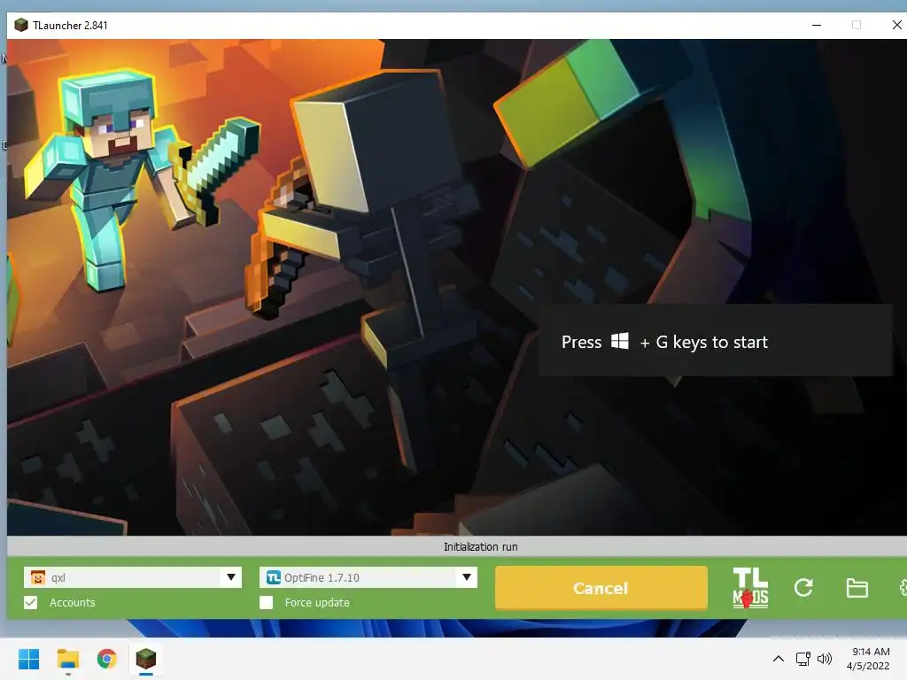This screenshot has height=680, width=907.
Task: Click the Initialization run status bar
Action: [457, 546]
